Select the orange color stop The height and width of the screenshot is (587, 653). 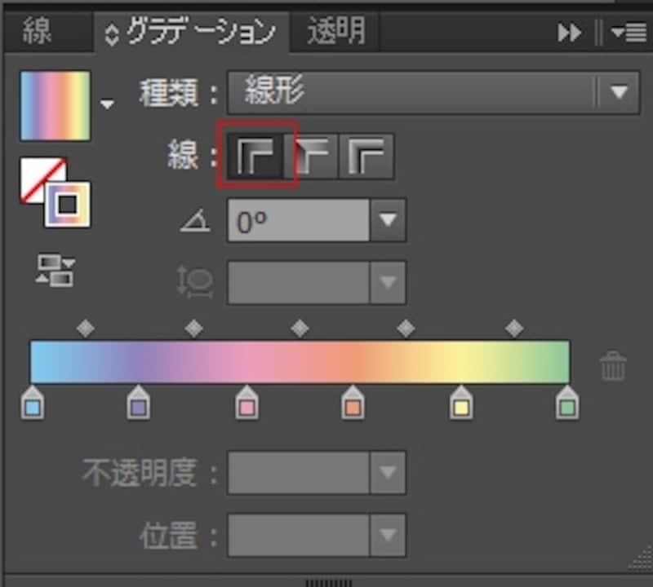pyautogui.click(x=353, y=403)
